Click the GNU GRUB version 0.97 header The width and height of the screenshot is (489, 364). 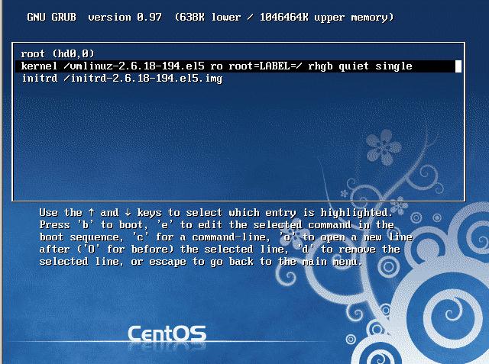[95, 17]
